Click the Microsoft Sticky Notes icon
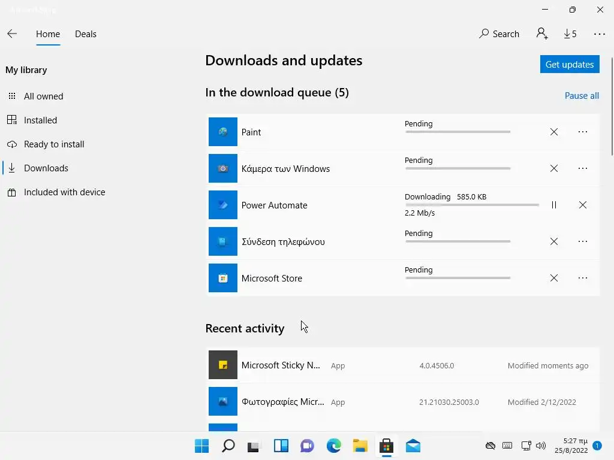614x460 pixels. [x=223, y=365]
